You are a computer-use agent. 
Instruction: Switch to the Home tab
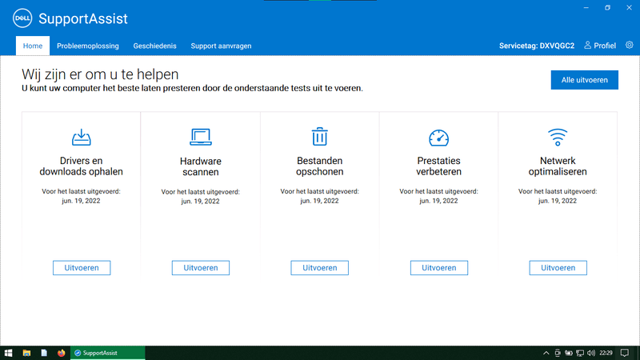pyautogui.click(x=33, y=46)
